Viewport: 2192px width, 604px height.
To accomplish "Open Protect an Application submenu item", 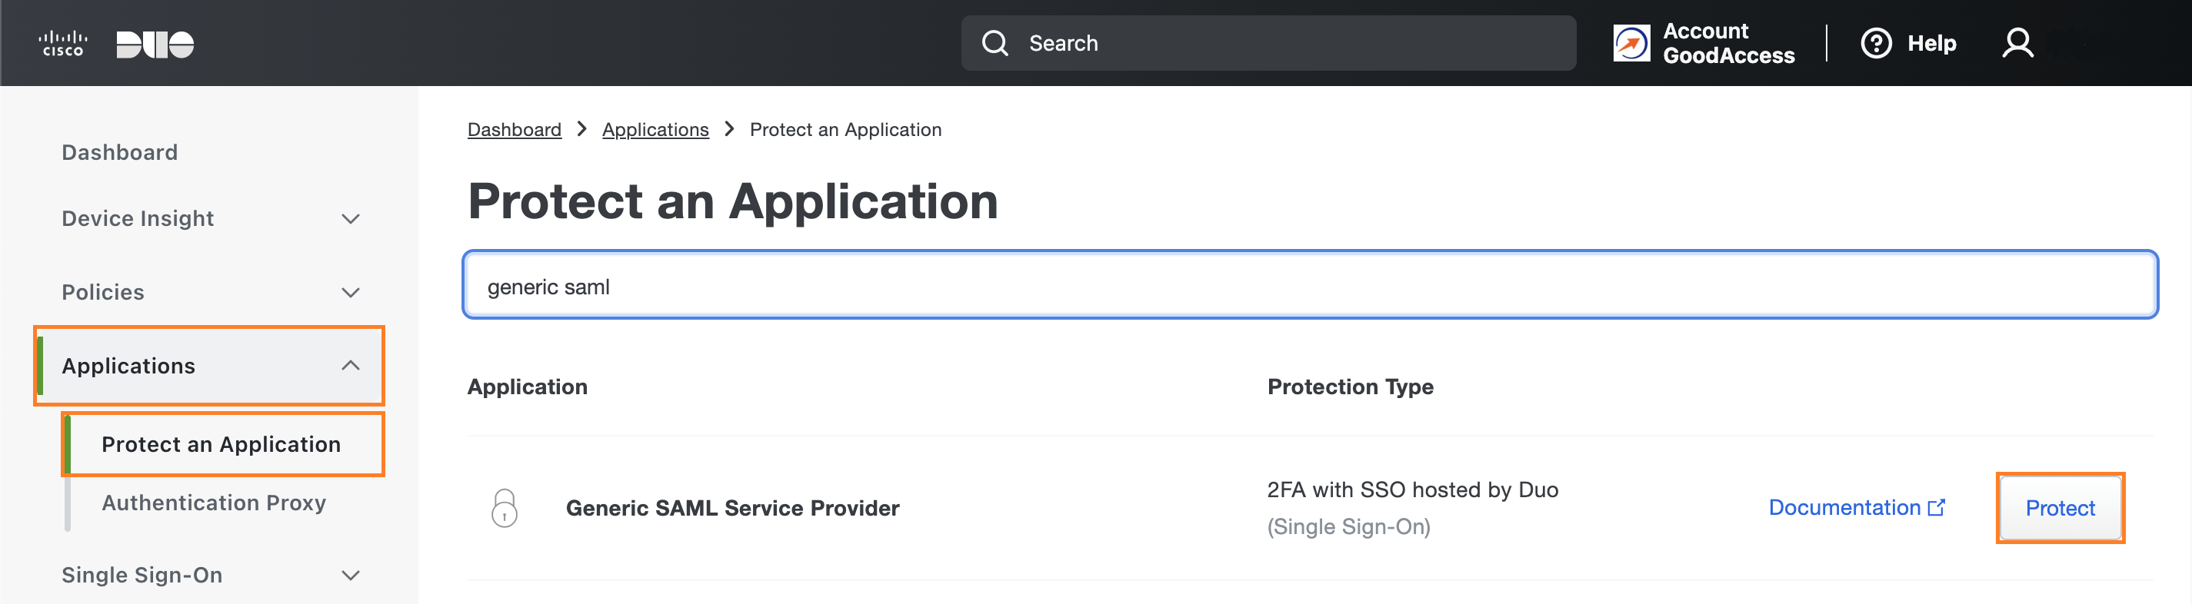I will coord(222,444).
